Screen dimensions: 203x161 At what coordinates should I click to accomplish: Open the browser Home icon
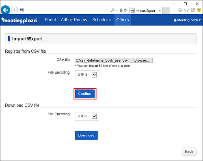coord(180,10)
